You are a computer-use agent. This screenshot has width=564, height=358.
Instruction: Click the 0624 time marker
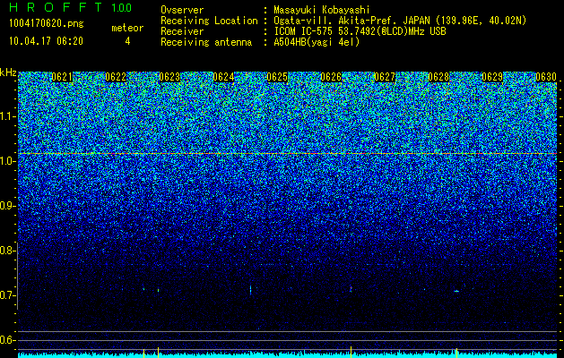point(223,77)
